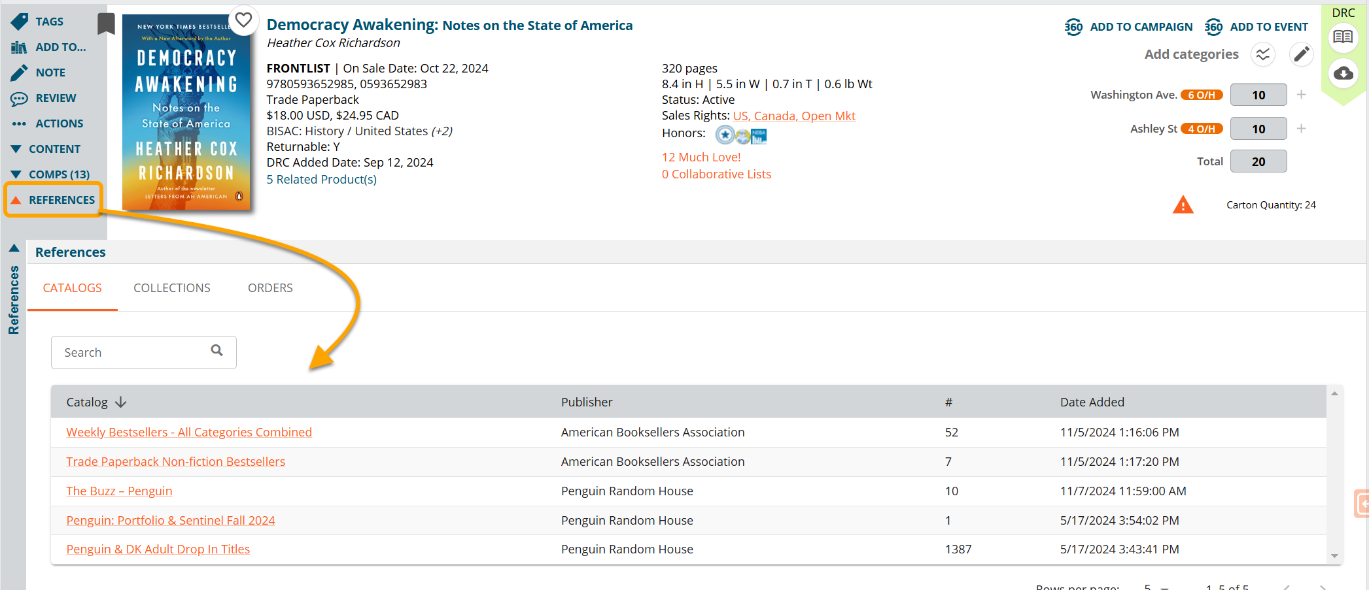This screenshot has height=590, width=1369.
Task: Increase the Washington Ave. quantity with plus
Action: tap(1301, 95)
